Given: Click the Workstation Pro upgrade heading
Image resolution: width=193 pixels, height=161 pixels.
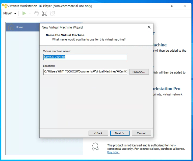Looking at the screenshot, I should pos(167,89).
